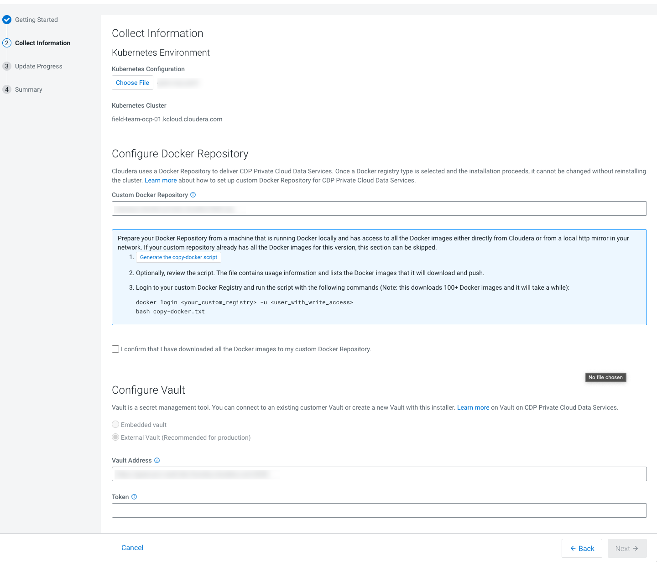Choose External Vault for production
Image resolution: width=657 pixels, height=562 pixels.
point(115,437)
